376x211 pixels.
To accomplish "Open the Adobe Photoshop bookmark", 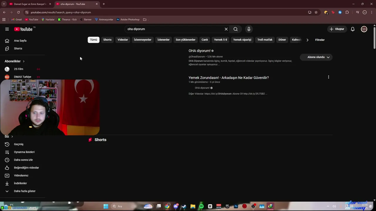I will (x=128, y=20).
